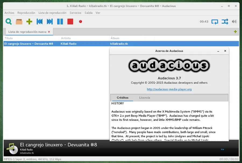Switch to the Créditos tab
This screenshot has height=163, width=242.
(x=123, y=98)
